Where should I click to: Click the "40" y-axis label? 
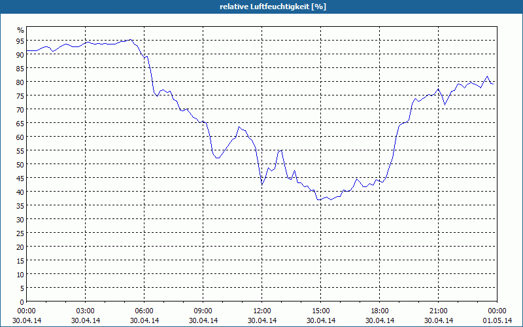point(20,192)
